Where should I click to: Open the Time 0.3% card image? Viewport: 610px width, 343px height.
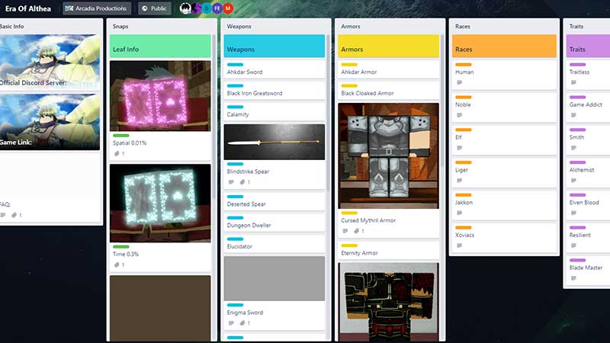pyautogui.click(x=160, y=203)
